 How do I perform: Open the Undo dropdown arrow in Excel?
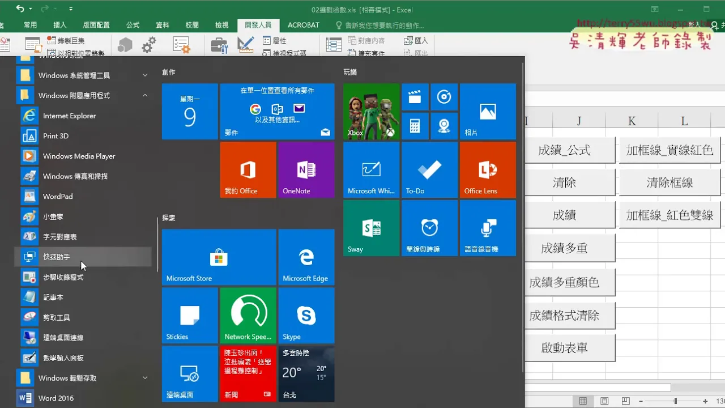tap(31, 9)
